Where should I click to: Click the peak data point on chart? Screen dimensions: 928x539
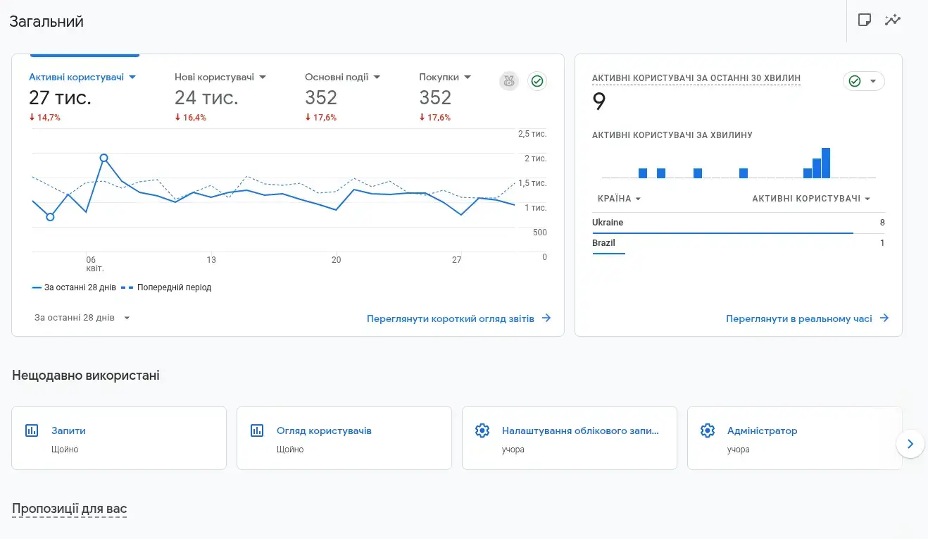[104, 158]
